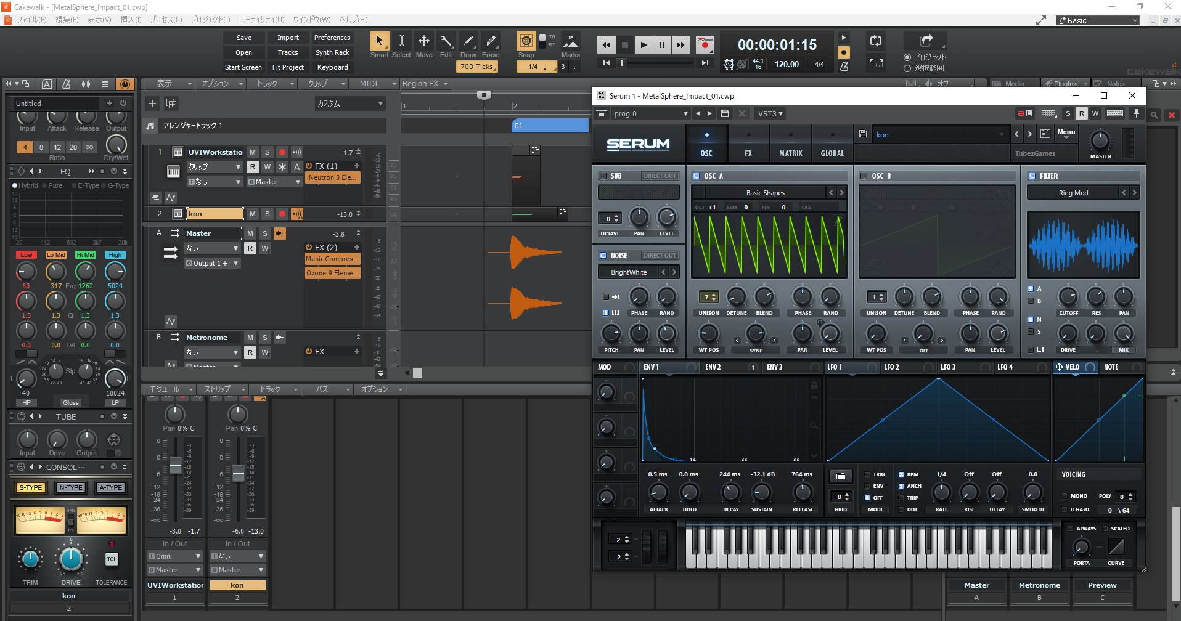The image size is (1181, 621).
Task: Open Omni input dropdown in console
Action: click(x=174, y=556)
